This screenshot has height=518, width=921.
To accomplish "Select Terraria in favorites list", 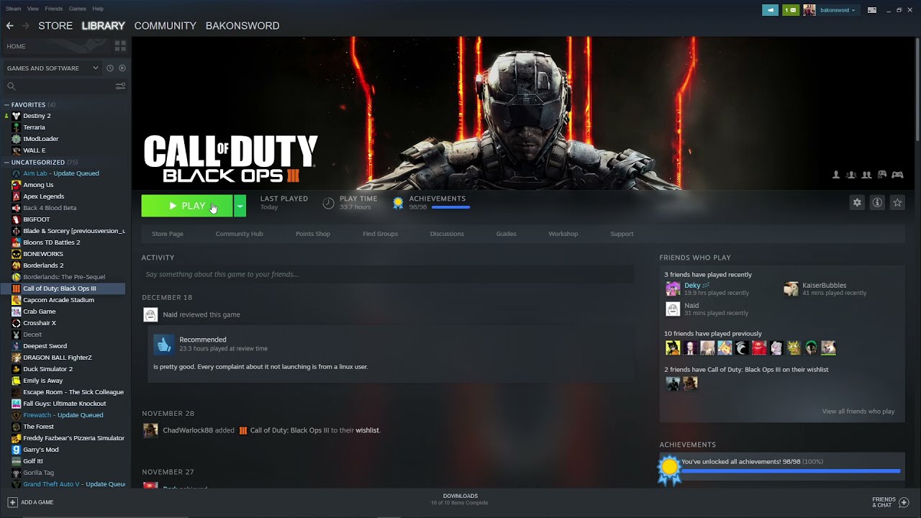I will pyautogui.click(x=34, y=127).
